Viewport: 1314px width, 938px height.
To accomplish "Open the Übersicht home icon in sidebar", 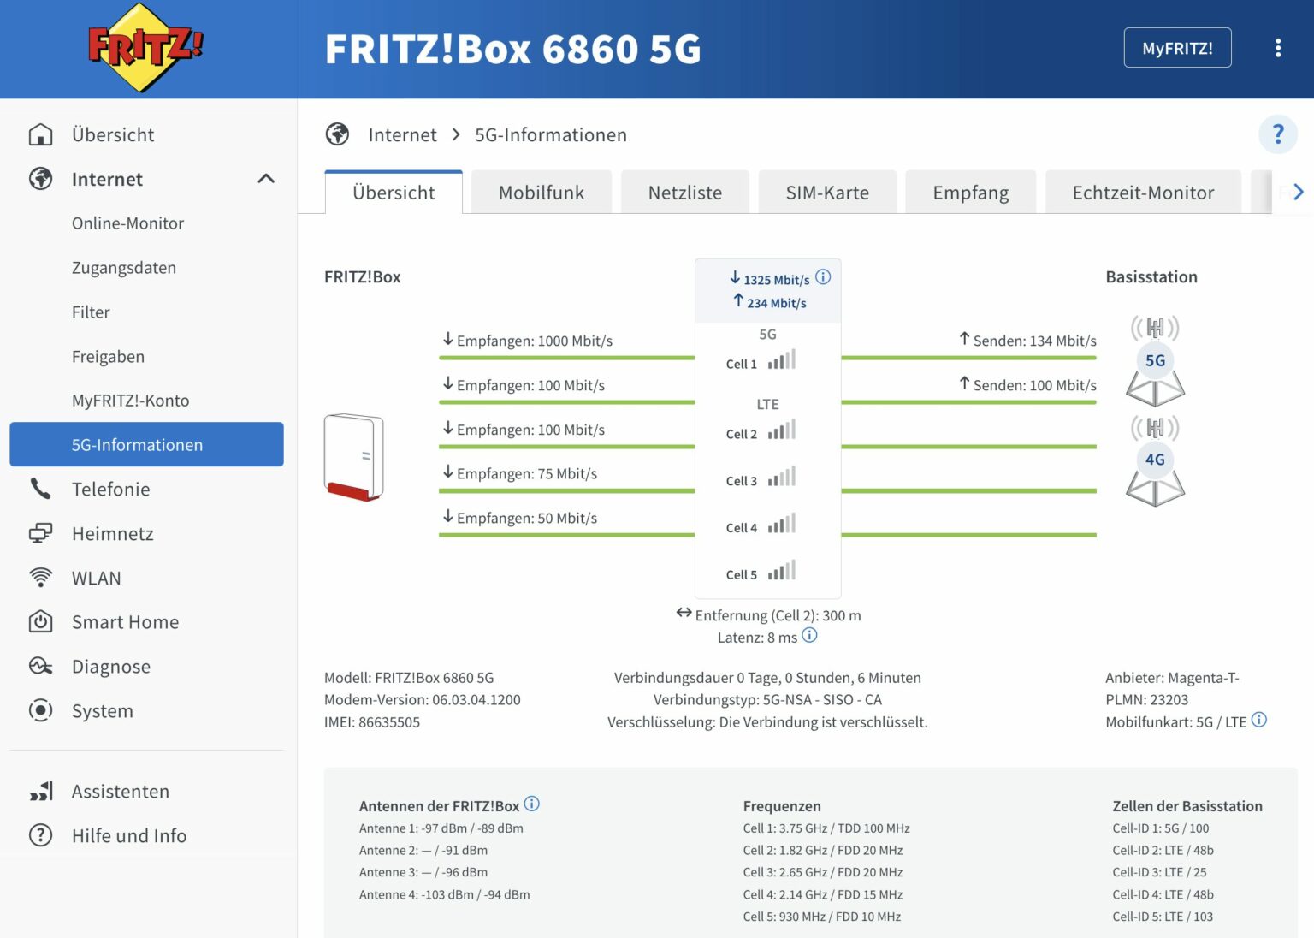I will click(41, 134).
